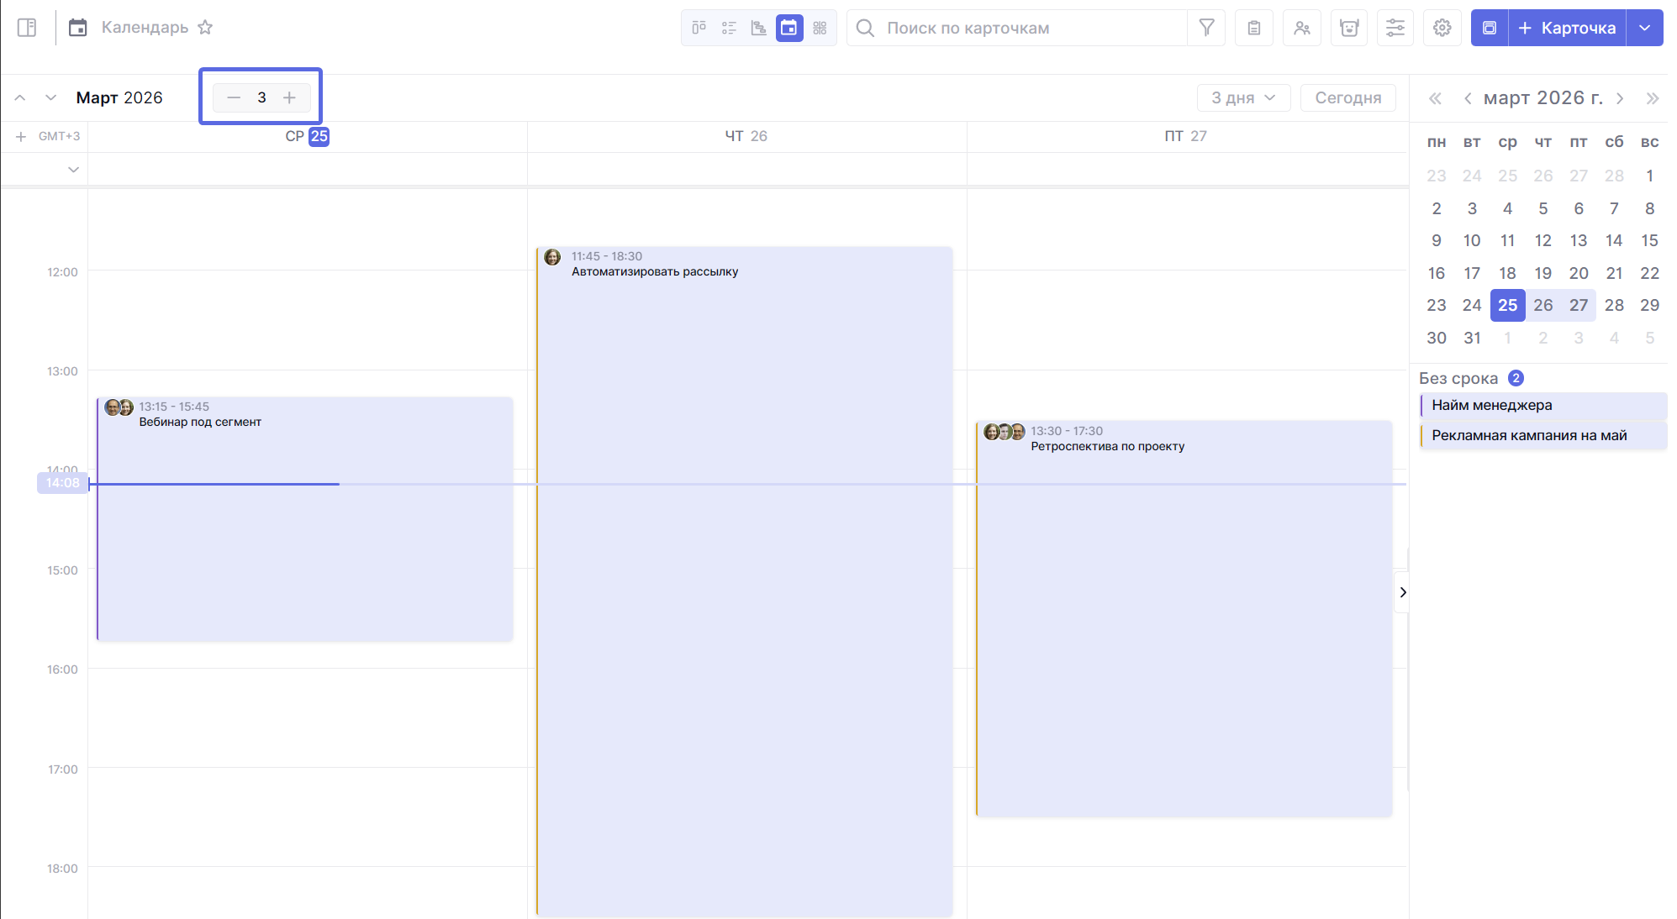
Task: Collapse the right mini-calendar panel
Action: (x=1402, y=592)
